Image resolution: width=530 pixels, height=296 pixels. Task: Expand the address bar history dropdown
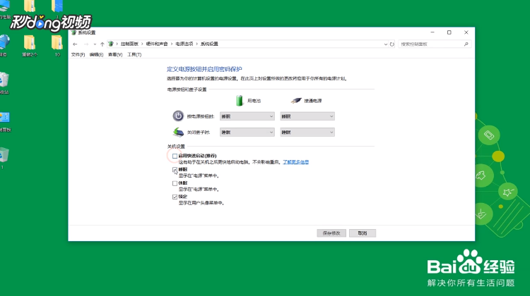(x=386, y=44)
